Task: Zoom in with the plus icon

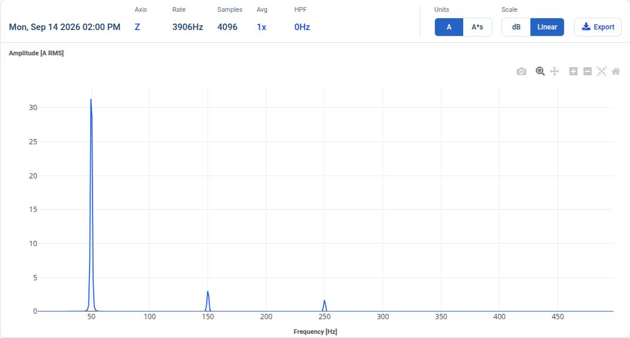Action: [573, 71]
